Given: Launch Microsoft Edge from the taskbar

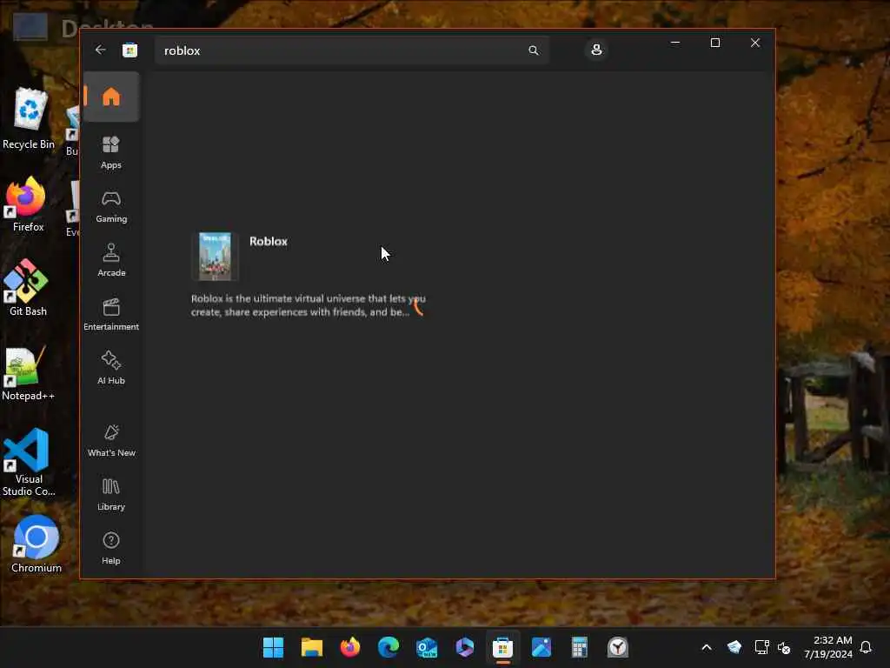Looking at the screenshot, I should 389,647.
